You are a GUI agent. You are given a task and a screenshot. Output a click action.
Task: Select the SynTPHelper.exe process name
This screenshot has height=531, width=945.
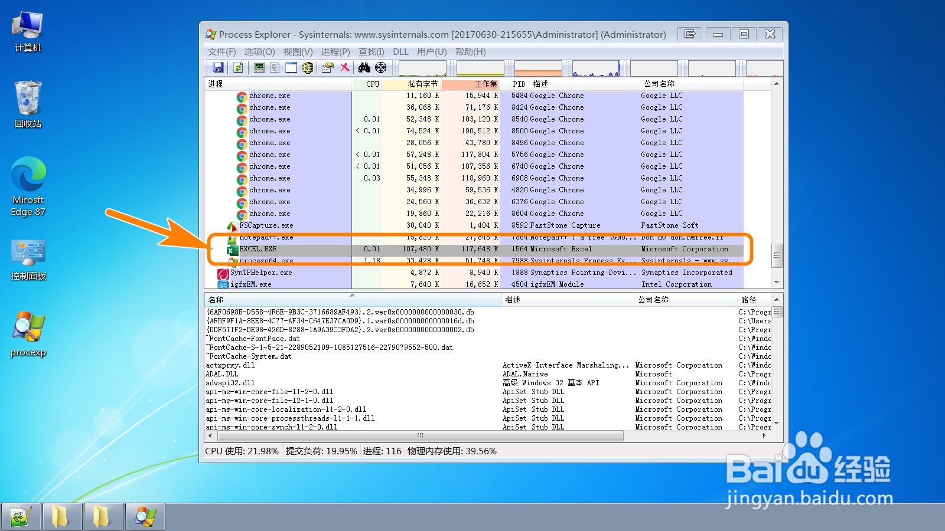click(x=261, y=273)
